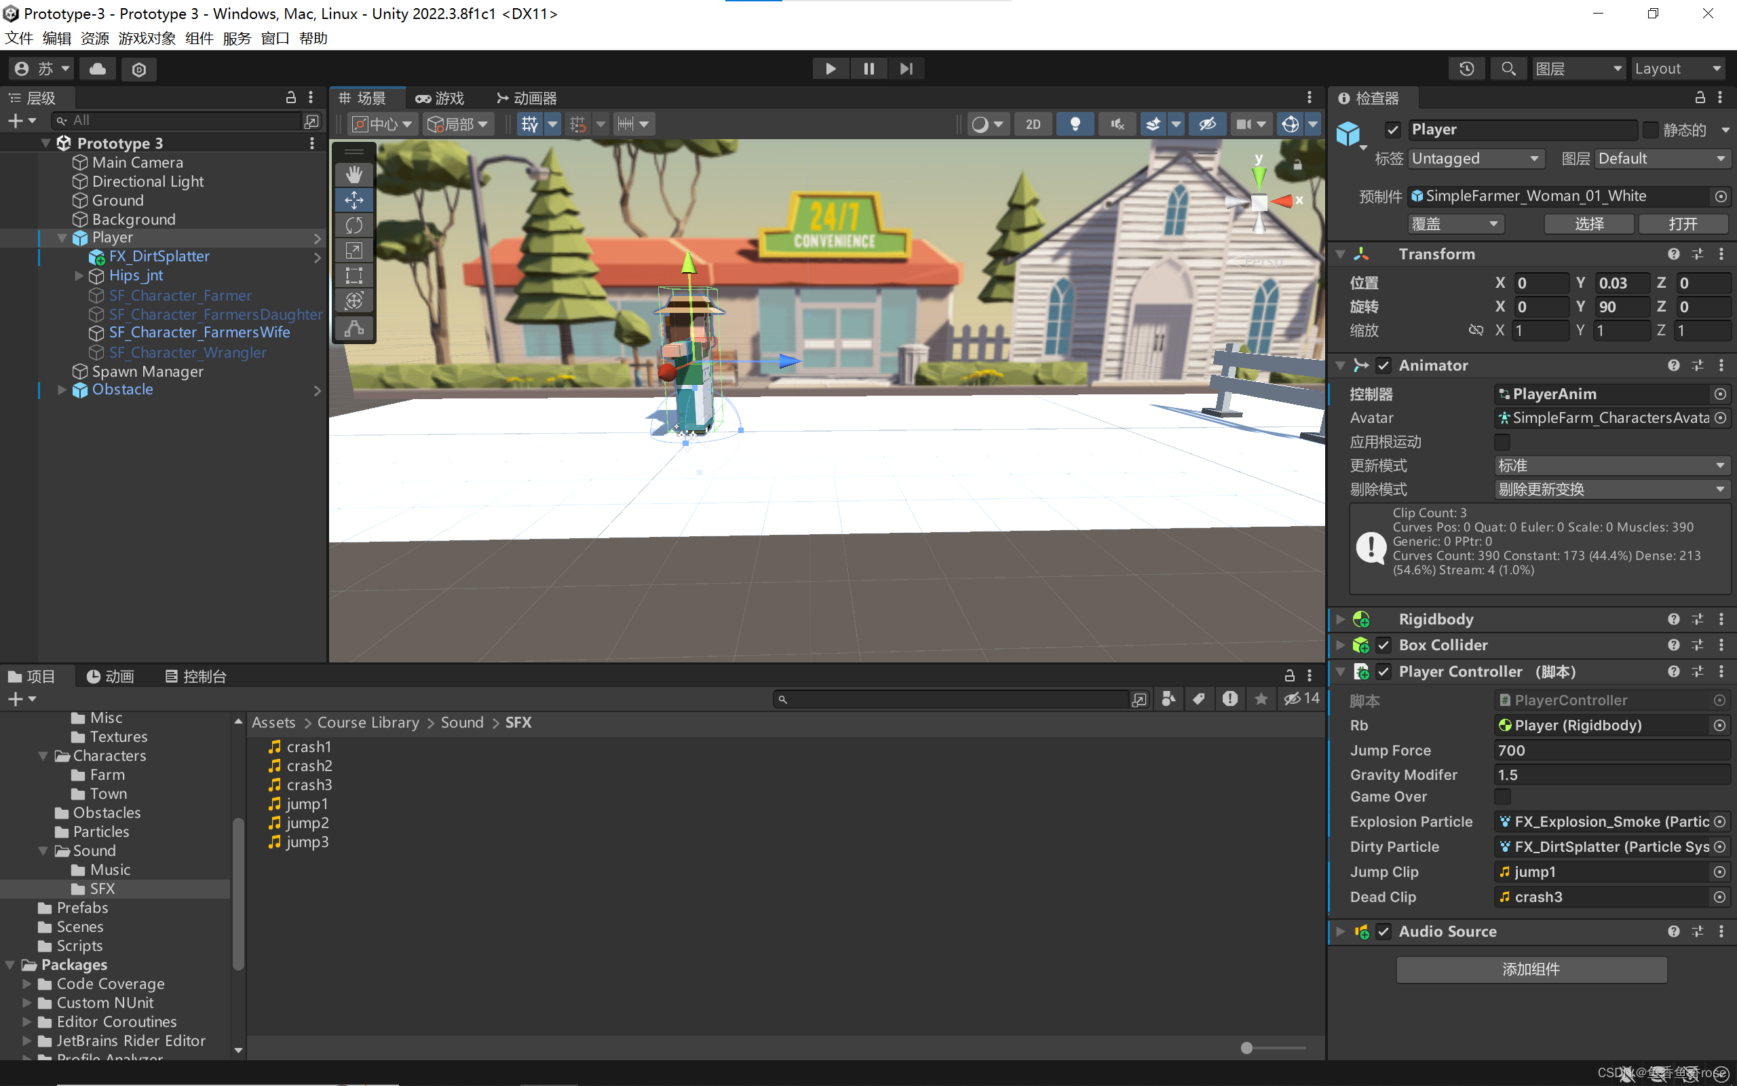Switch to the 游戏 Game tab
Image resolution: width=1737 pixels, height=1086 pixels.
coord(440,98)
